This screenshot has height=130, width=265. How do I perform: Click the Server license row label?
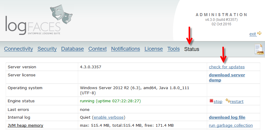[x=21, y=75]
